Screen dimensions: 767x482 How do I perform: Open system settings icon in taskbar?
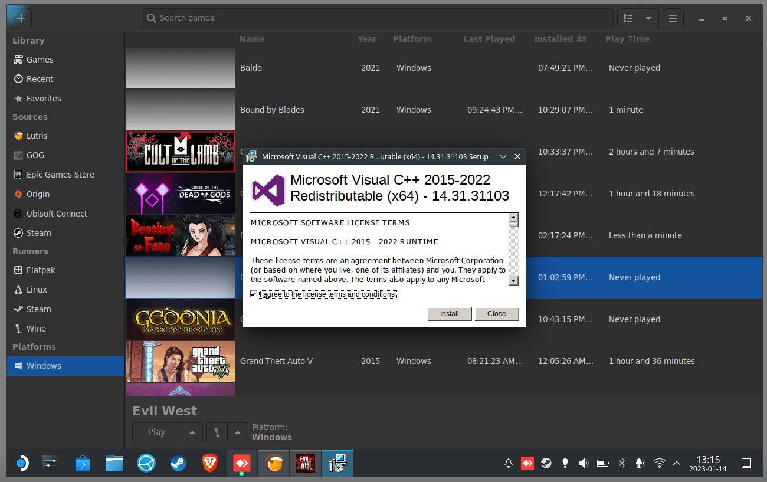[51, 464]
